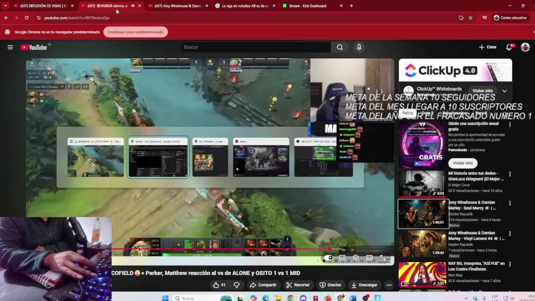
Task: Open Microsoft Edge from the taskbar
Action: [266, 298]
